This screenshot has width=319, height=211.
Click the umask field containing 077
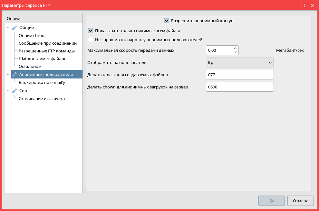pos(239,75)
